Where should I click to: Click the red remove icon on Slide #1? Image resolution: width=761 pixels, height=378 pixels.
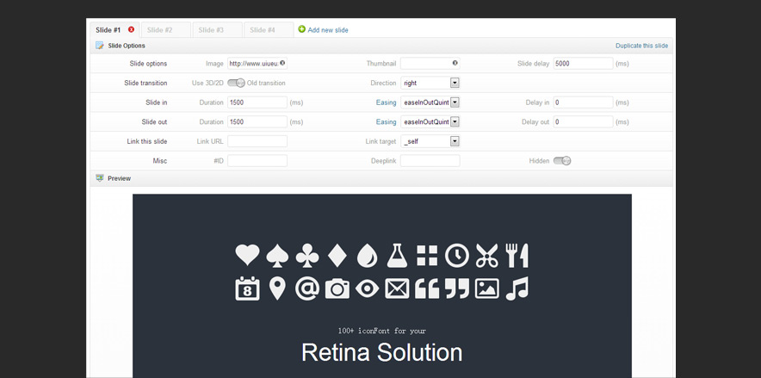131,29
